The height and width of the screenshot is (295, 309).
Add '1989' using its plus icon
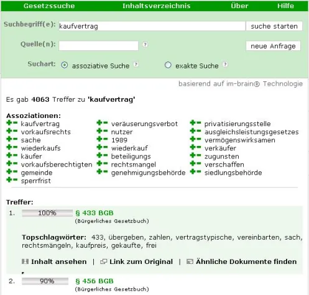99,139
